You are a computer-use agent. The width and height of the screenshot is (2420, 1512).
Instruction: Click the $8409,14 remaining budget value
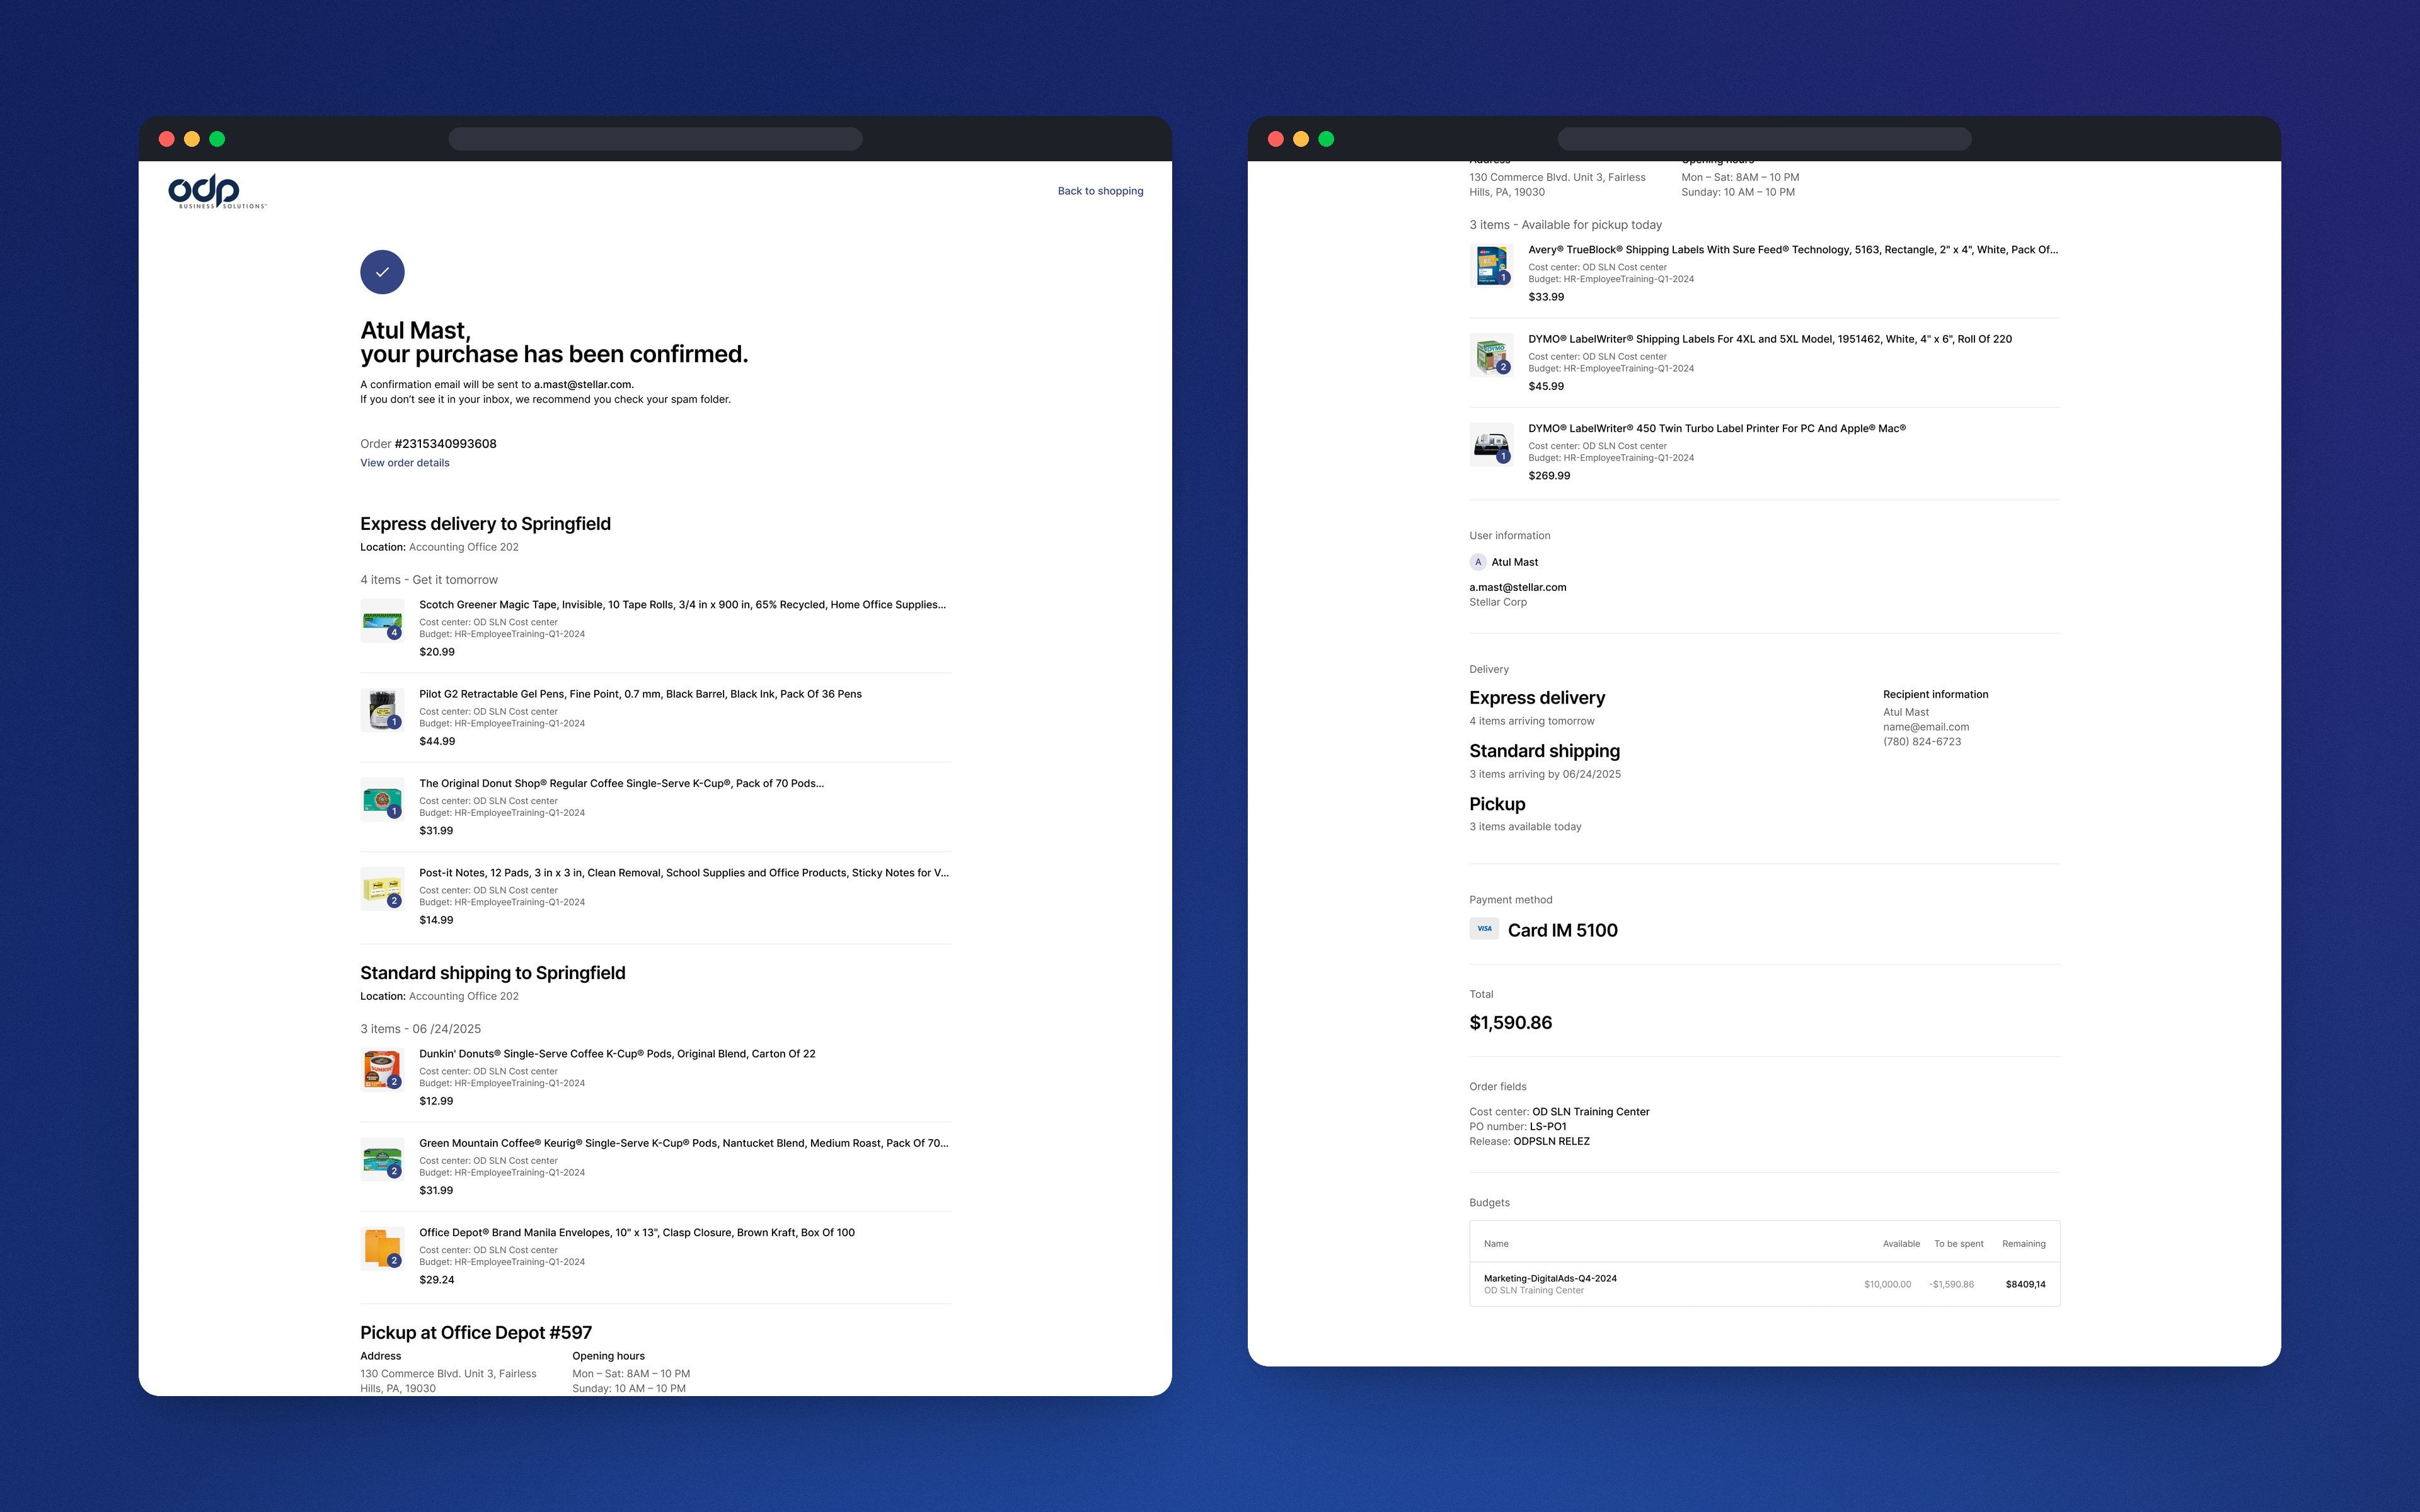click(x=2025, y=1285)
